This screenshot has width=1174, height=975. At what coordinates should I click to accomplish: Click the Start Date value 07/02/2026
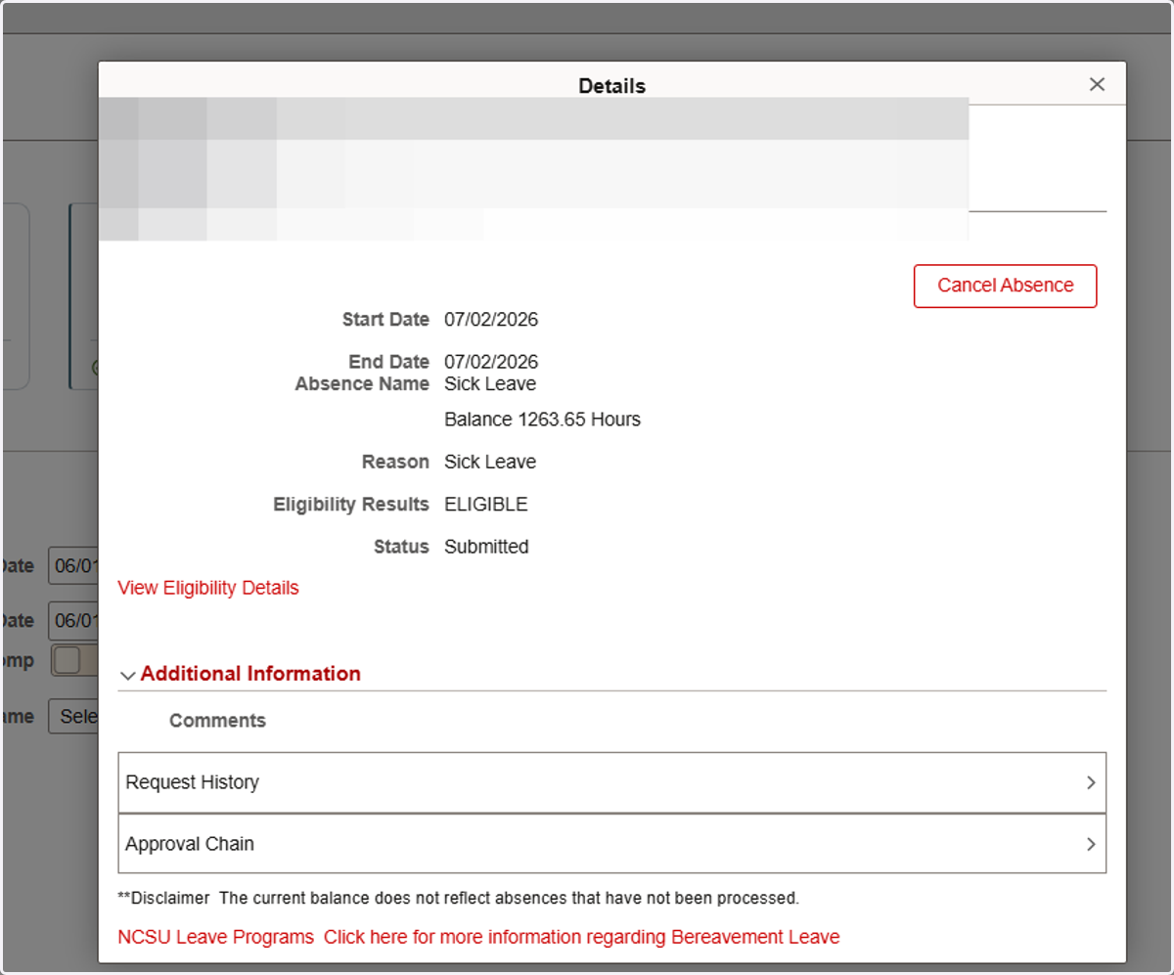(491, 320)
